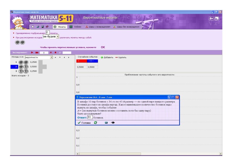Click the envelope icon in exercise dialog
Image resolution: width=235 pixels, height=166 pixels.
(106, 123)
